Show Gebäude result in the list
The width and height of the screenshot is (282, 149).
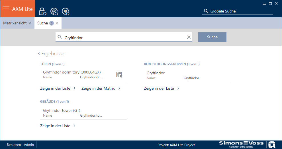pos(58,126)
